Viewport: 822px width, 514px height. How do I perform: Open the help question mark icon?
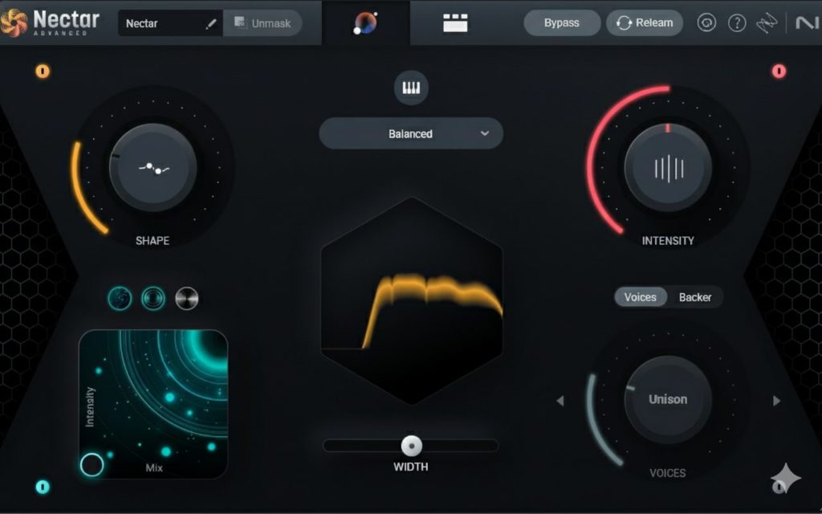click(737, 22)
